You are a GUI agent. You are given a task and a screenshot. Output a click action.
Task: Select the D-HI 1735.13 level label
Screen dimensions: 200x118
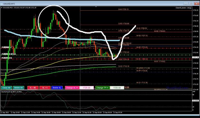[x=123, y=9]
